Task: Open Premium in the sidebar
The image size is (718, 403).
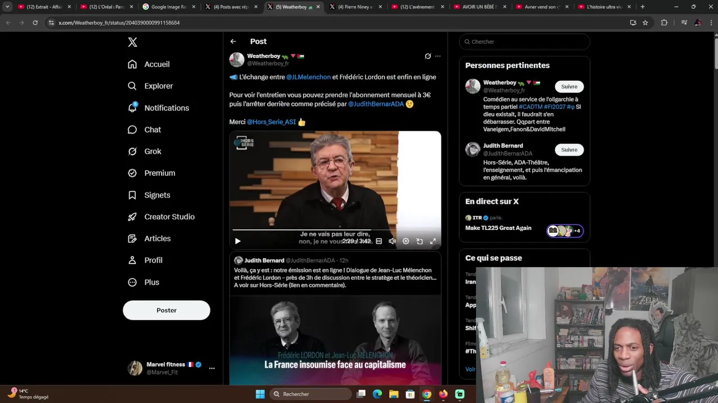Action: (x=151, y=174)
